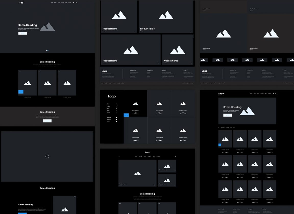Click the Product Name thumbnail card
294x214 pixels.
tap(167, 166)
